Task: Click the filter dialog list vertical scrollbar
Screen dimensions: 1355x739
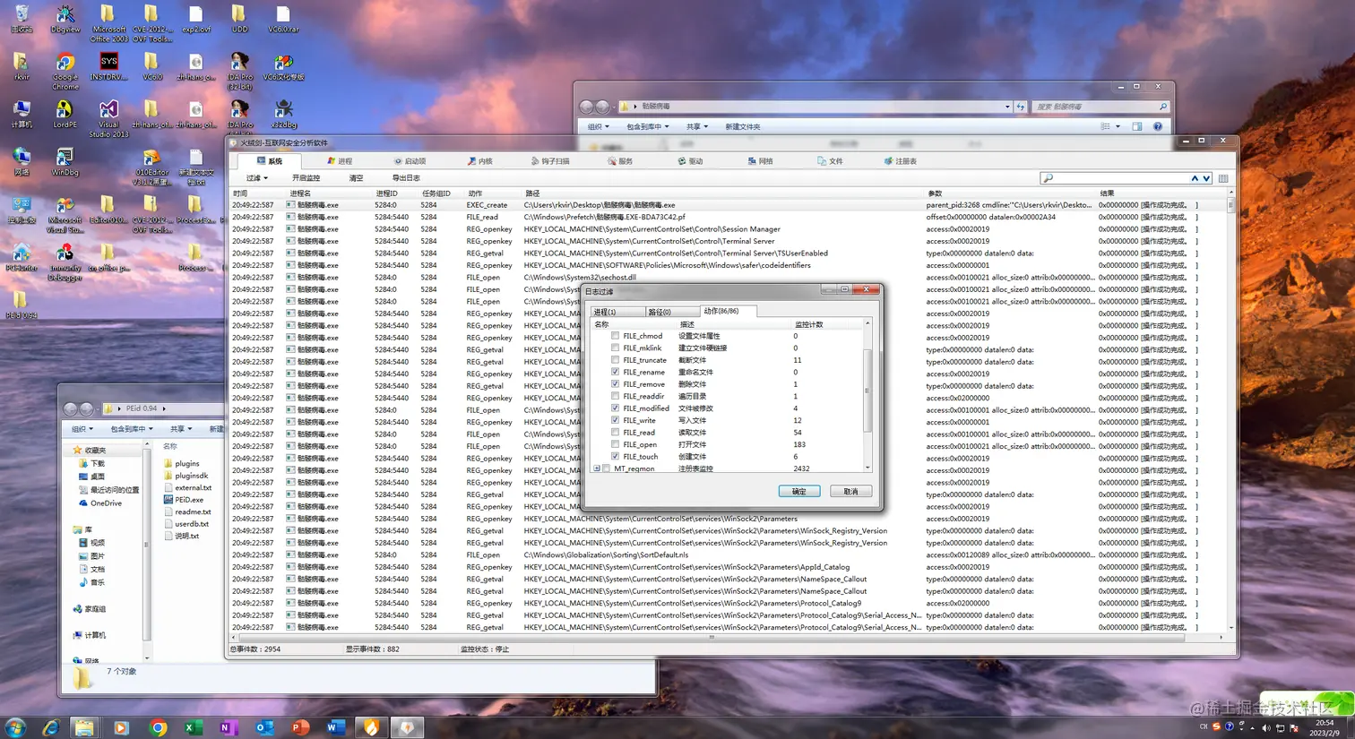Action: 867,394
